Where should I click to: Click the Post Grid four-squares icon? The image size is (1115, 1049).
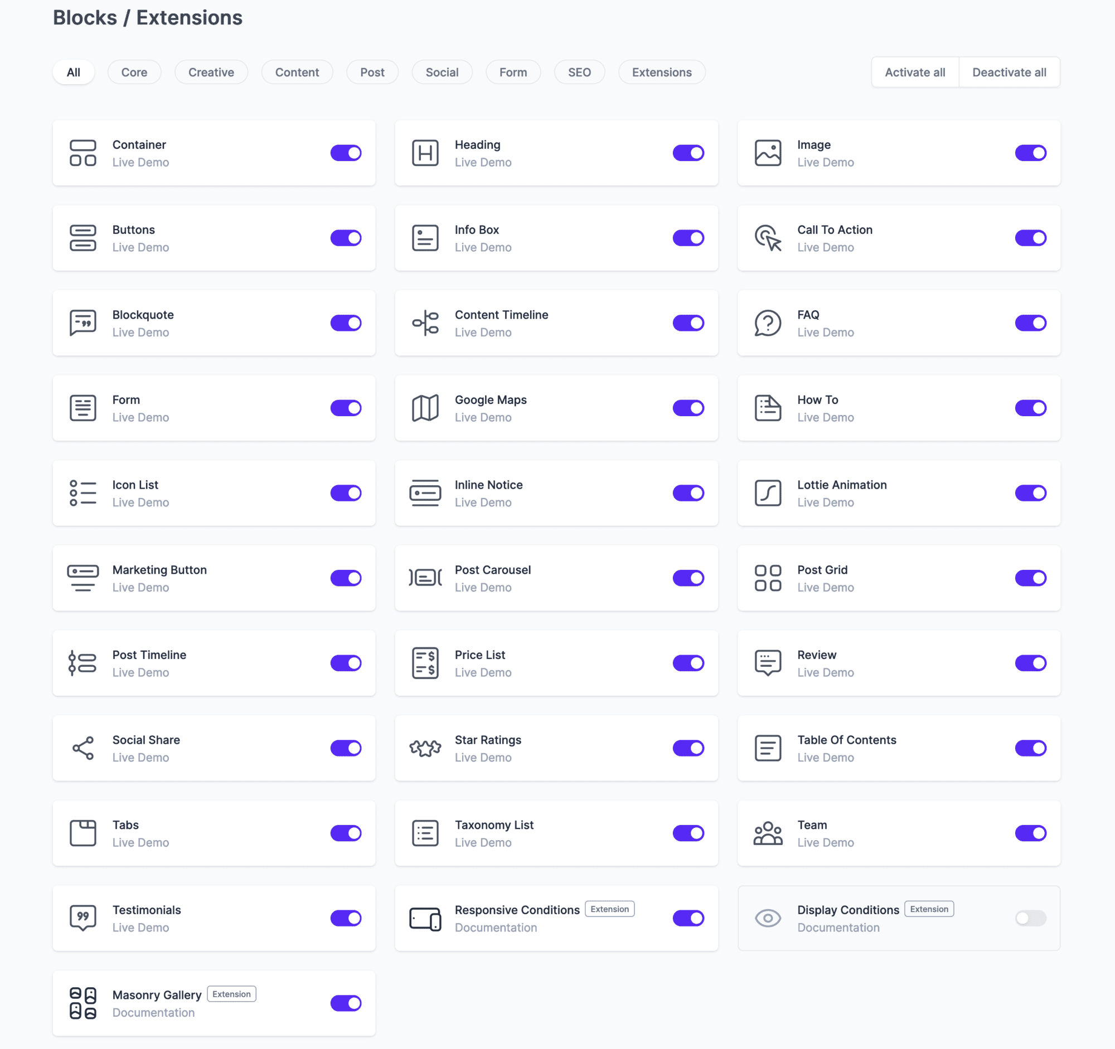click(768, 578)
